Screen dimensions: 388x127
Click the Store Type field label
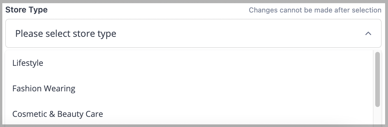click(x=26, y=10)
